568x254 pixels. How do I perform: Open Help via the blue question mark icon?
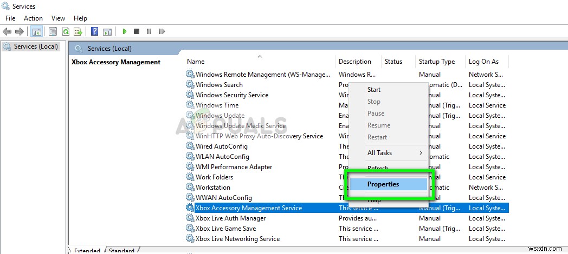(x=94, y=32)
